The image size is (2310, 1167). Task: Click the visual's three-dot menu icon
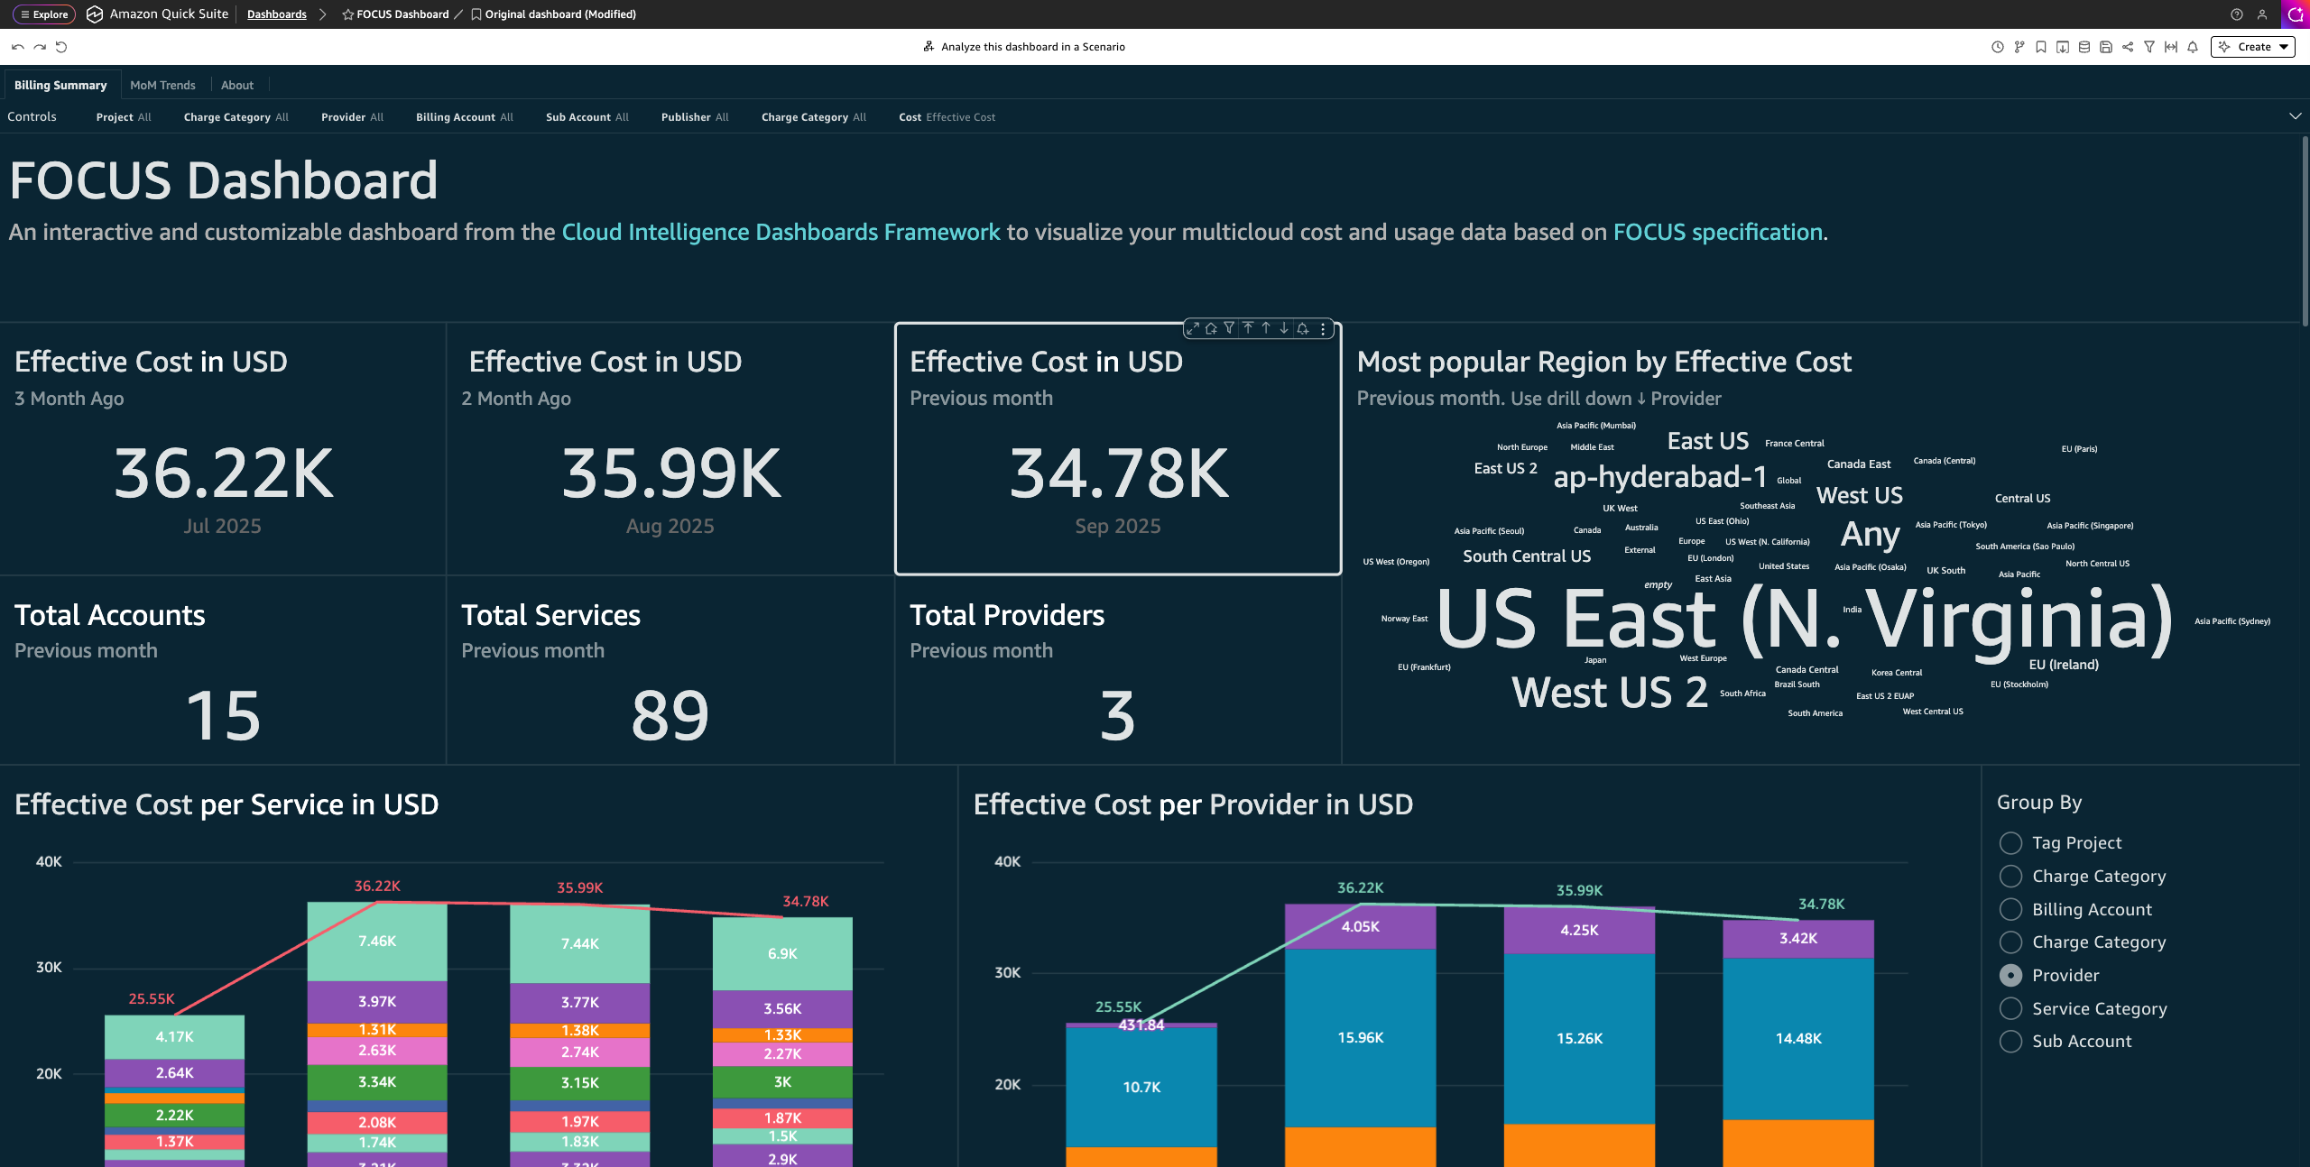click(x=1323, y=328)
